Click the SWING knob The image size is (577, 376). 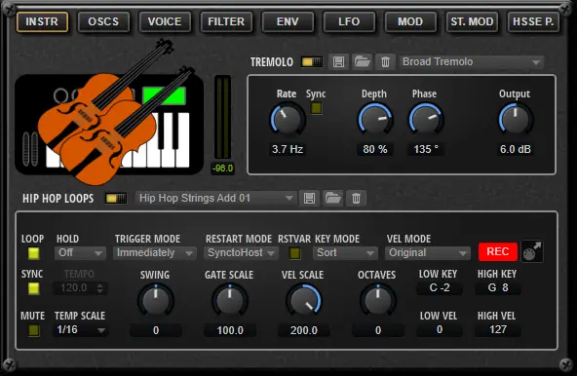click(155, 300)
